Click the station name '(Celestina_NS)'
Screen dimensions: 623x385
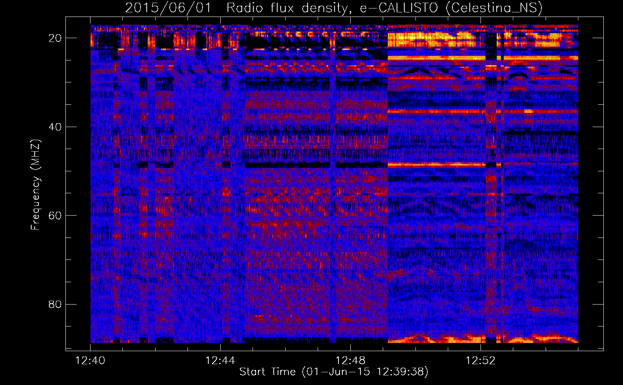pos(494,8)
